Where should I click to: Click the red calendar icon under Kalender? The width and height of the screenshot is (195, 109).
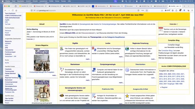pyautogui.click(x=161, y=30)
